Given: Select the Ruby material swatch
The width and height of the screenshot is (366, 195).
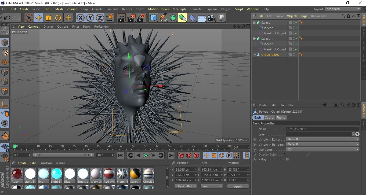Looking at the screenshot, I should tap(17, 174).
